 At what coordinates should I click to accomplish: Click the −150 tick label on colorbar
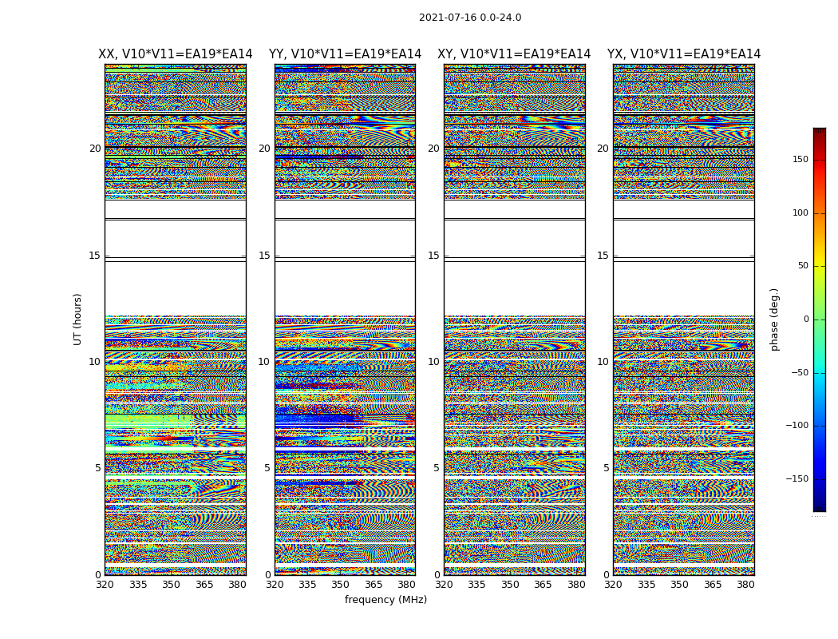(796, 479)
